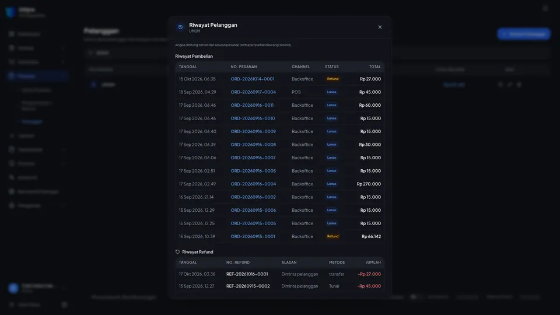The width and height of the screenshot is (560, 315).
Task: Click the METODE column header in refund table
Action: click(337, 262)
